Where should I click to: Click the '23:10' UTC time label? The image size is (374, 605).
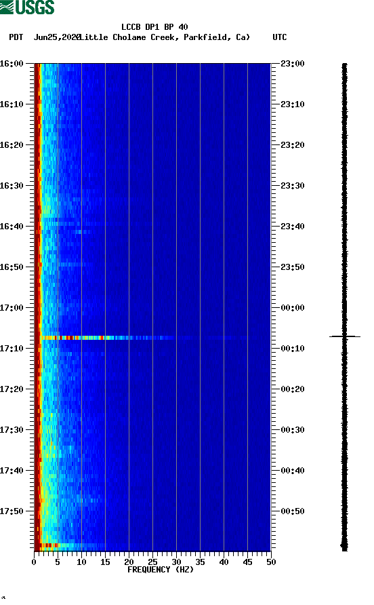[293, 104]
